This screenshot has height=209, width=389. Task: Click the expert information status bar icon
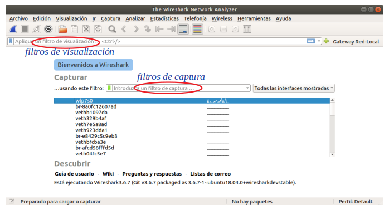click(12, 201)
